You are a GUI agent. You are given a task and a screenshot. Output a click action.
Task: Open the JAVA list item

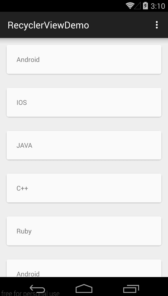(x=84, y=145)
